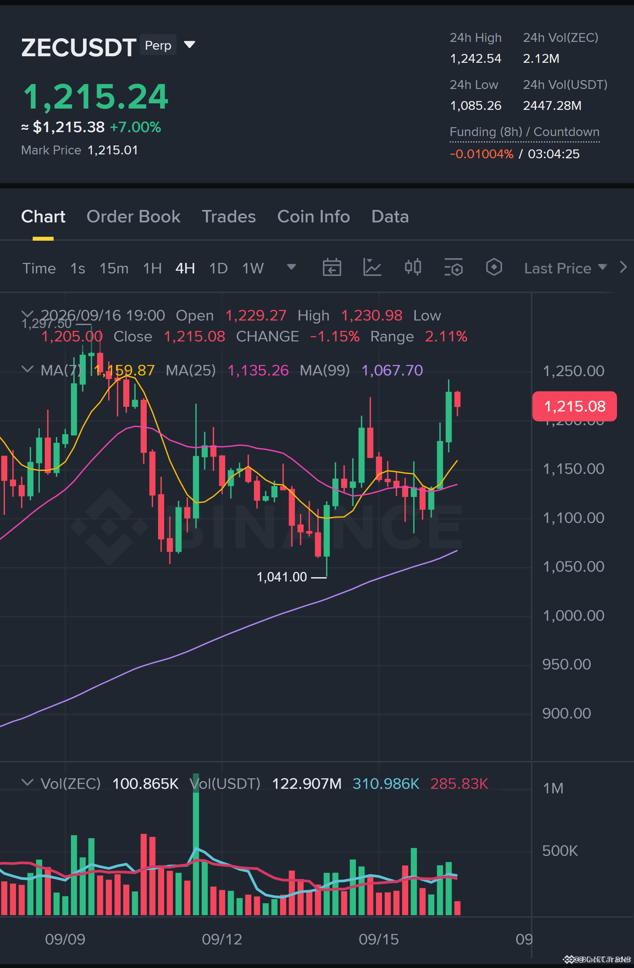This screenshot has width=634, height=968.
Task: Collapse the candle OHLC info chevron
Action: pyautogui.click(x=27, y=314)
